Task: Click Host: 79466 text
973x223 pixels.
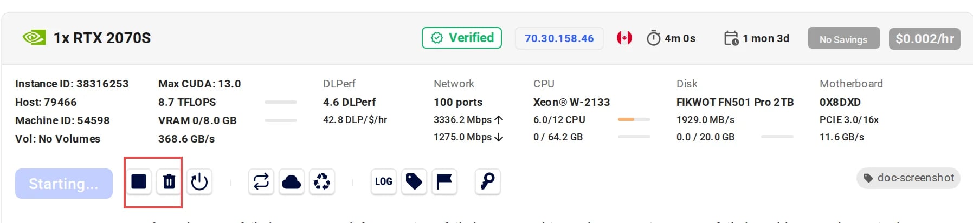Action: pos(46,102)
